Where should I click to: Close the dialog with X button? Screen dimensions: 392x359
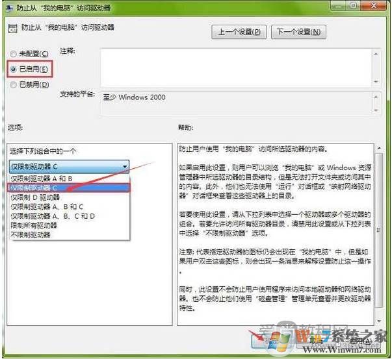pos(374,5)
